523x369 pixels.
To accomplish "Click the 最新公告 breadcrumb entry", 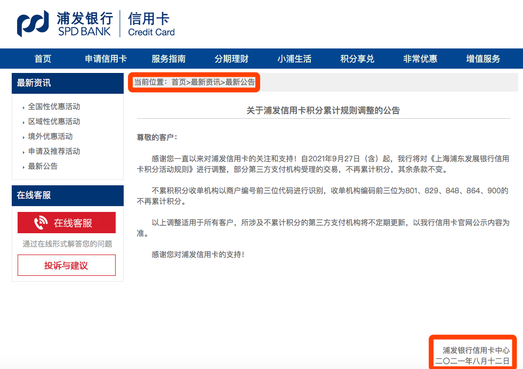I will point(240,82).
